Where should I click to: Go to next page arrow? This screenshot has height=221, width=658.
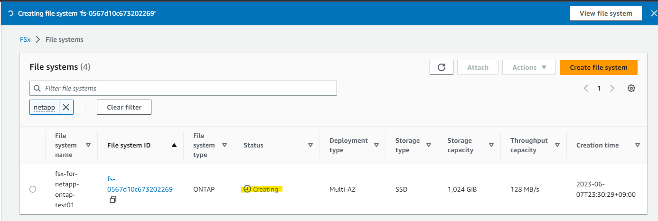[x=612, y=88]
